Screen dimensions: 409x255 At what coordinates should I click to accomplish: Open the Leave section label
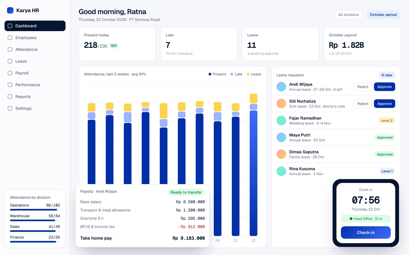(x=21, y=61)
